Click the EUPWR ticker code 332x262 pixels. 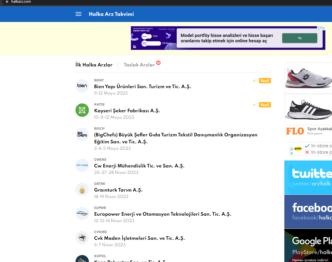coord(100,208)
